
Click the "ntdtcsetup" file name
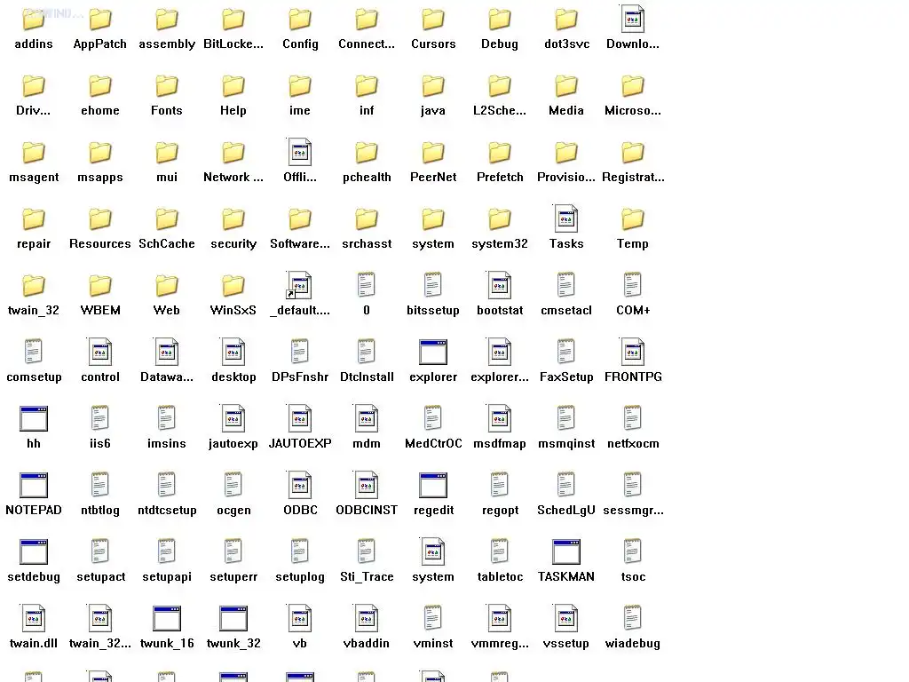167,511
